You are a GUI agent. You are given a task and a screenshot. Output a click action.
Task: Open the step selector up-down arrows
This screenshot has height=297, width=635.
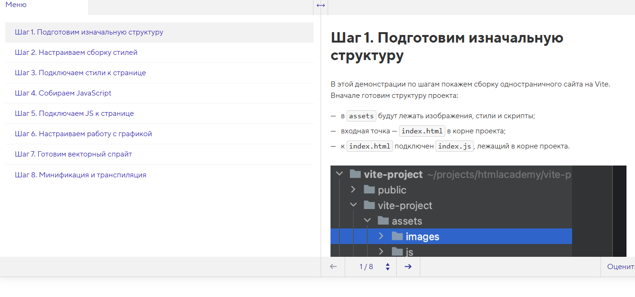click(x=388, y=267)
